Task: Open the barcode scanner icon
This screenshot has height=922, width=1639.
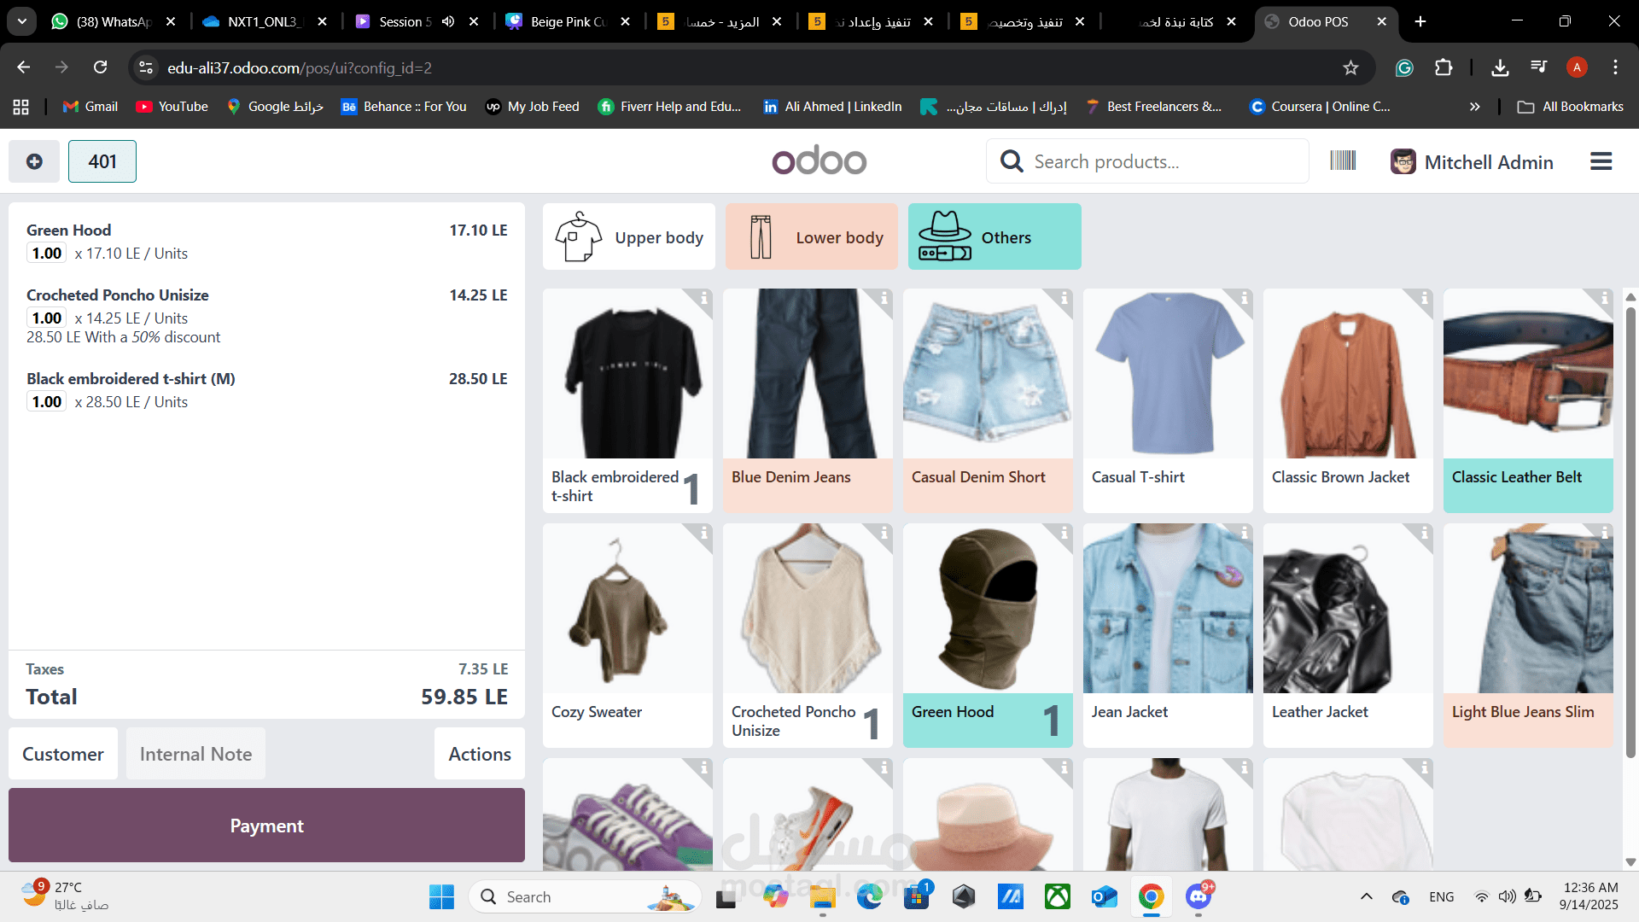Action: (1343, 160)
